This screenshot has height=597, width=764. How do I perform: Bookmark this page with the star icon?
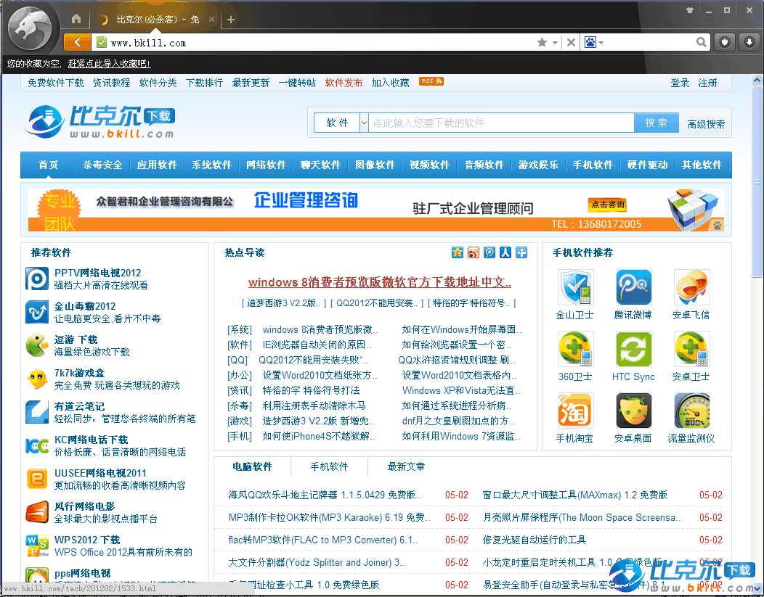pos(542,43)
